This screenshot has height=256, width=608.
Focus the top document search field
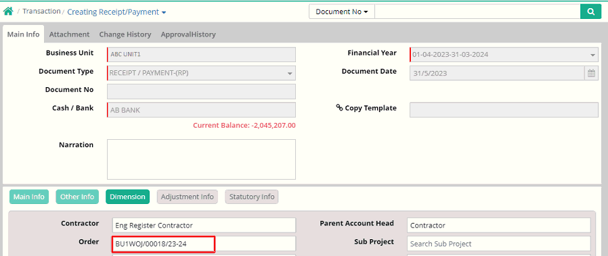point(477,11)
